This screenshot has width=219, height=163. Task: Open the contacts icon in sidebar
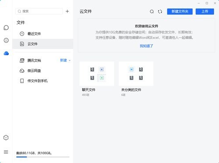(x=6, y=40)
